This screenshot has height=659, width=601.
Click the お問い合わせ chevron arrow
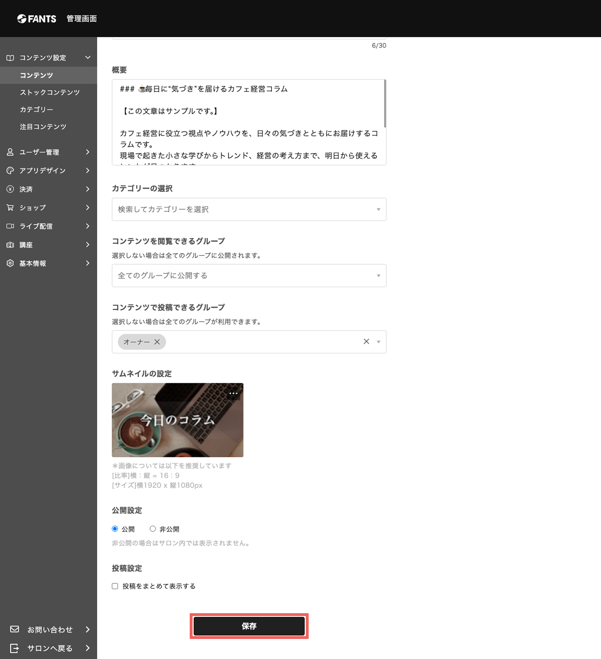coord(88,630)
